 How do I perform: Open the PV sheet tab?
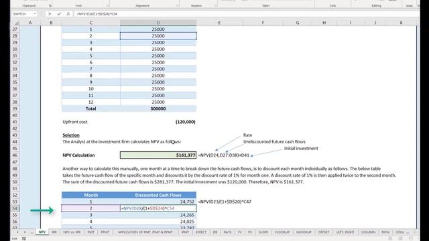click(x=250, y=232)
